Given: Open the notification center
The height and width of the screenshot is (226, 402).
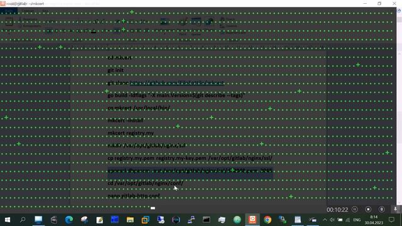Looking at the screenshot, I should tap(391, 220).
